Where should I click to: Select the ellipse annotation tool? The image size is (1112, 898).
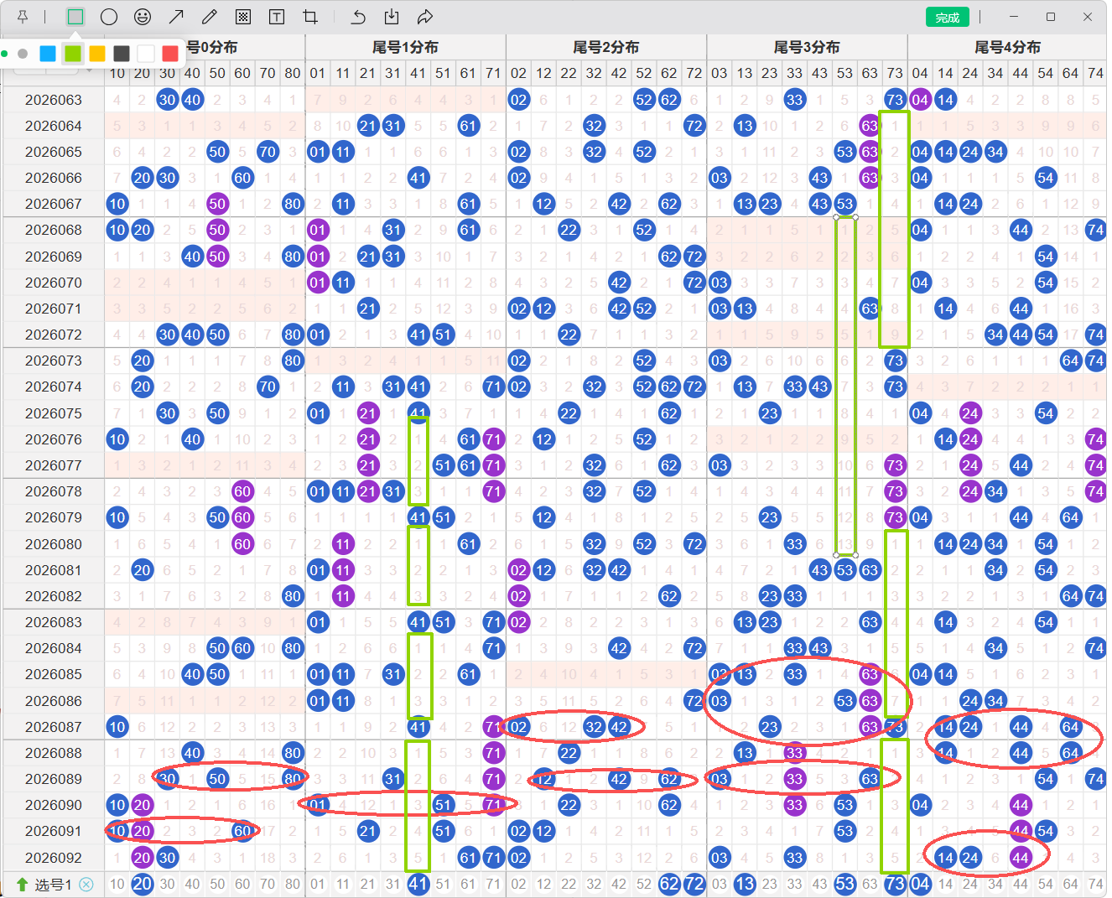coord(109,17)
